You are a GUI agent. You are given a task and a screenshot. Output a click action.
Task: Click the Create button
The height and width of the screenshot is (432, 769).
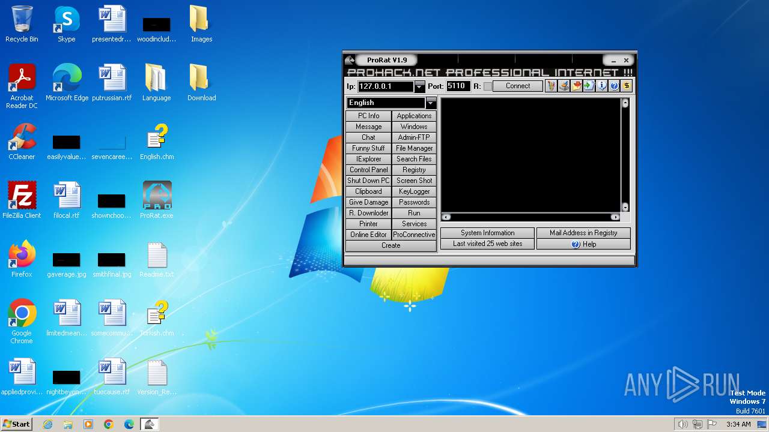391,245
